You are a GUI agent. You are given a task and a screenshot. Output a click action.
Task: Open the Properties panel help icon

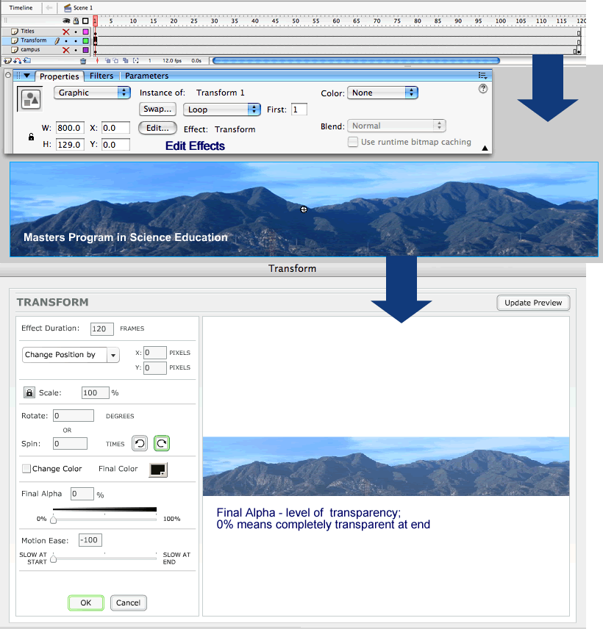pyautogui.click(x=483, y=88)
